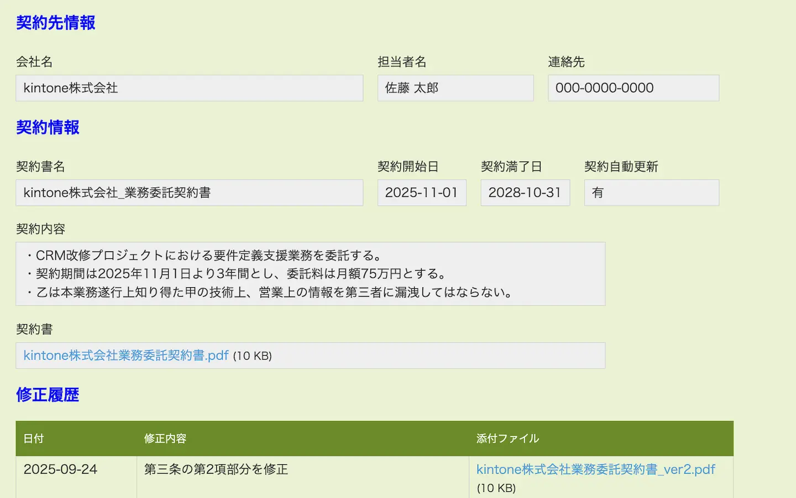Click the 連絡先 field with 000-0000-0000
Viewport: 796px width, 498px height.
(633, 88)
